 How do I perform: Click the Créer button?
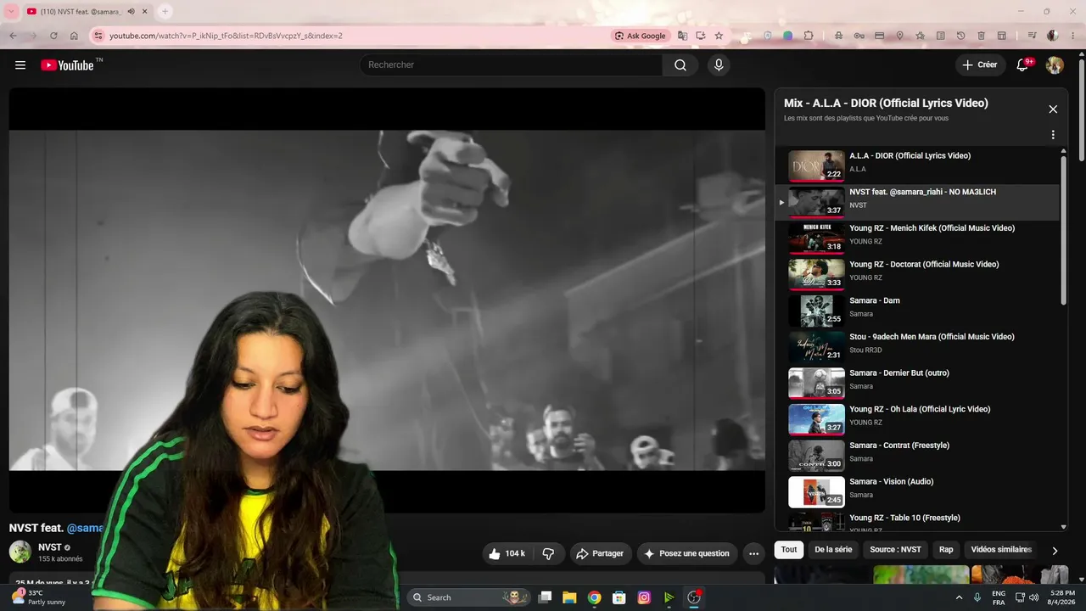980,65
